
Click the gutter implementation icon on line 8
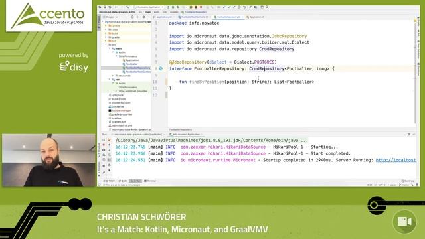coord(161,68)
